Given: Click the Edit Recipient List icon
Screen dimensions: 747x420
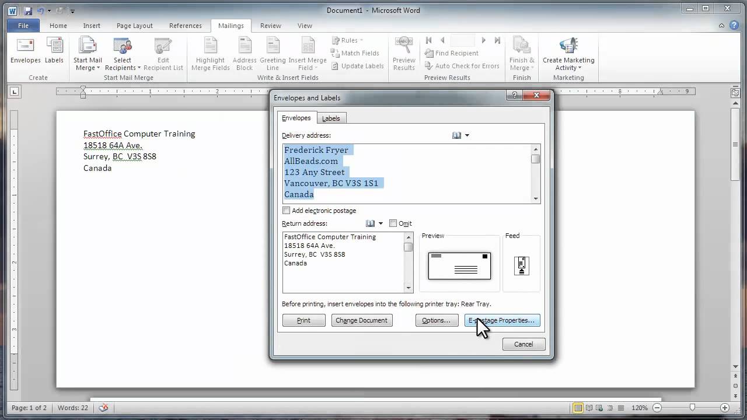Looking at the screenshot, I should (163, 54).
